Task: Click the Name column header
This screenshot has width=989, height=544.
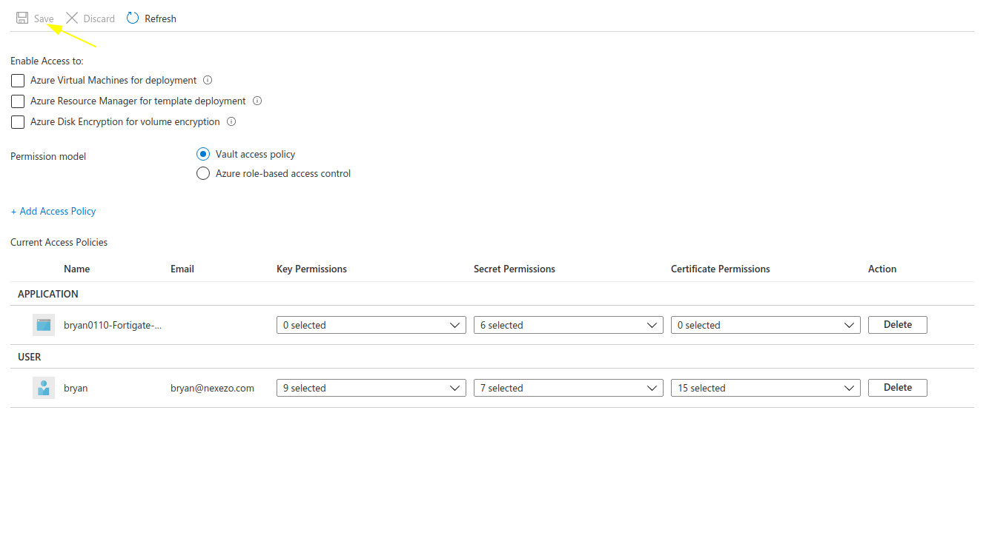Action: click(x=77, y=269)
